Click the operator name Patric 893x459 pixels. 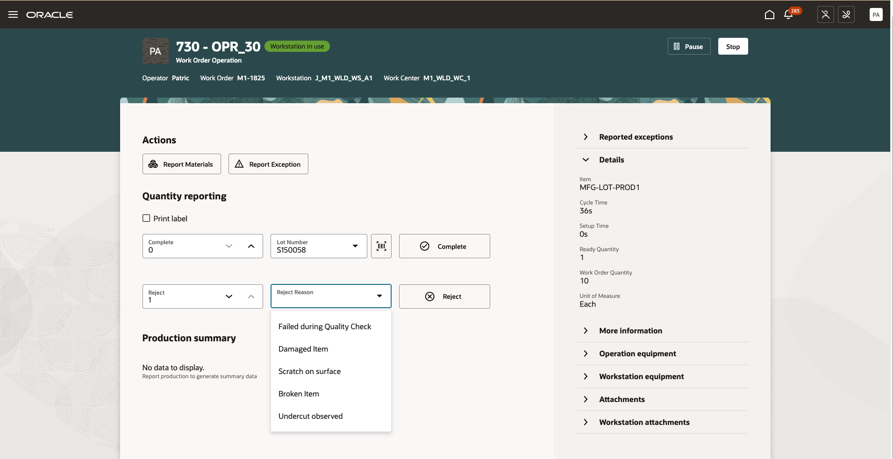tap(180, 78)
